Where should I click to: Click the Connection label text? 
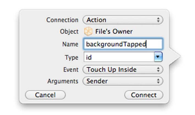tap(62, 20)
